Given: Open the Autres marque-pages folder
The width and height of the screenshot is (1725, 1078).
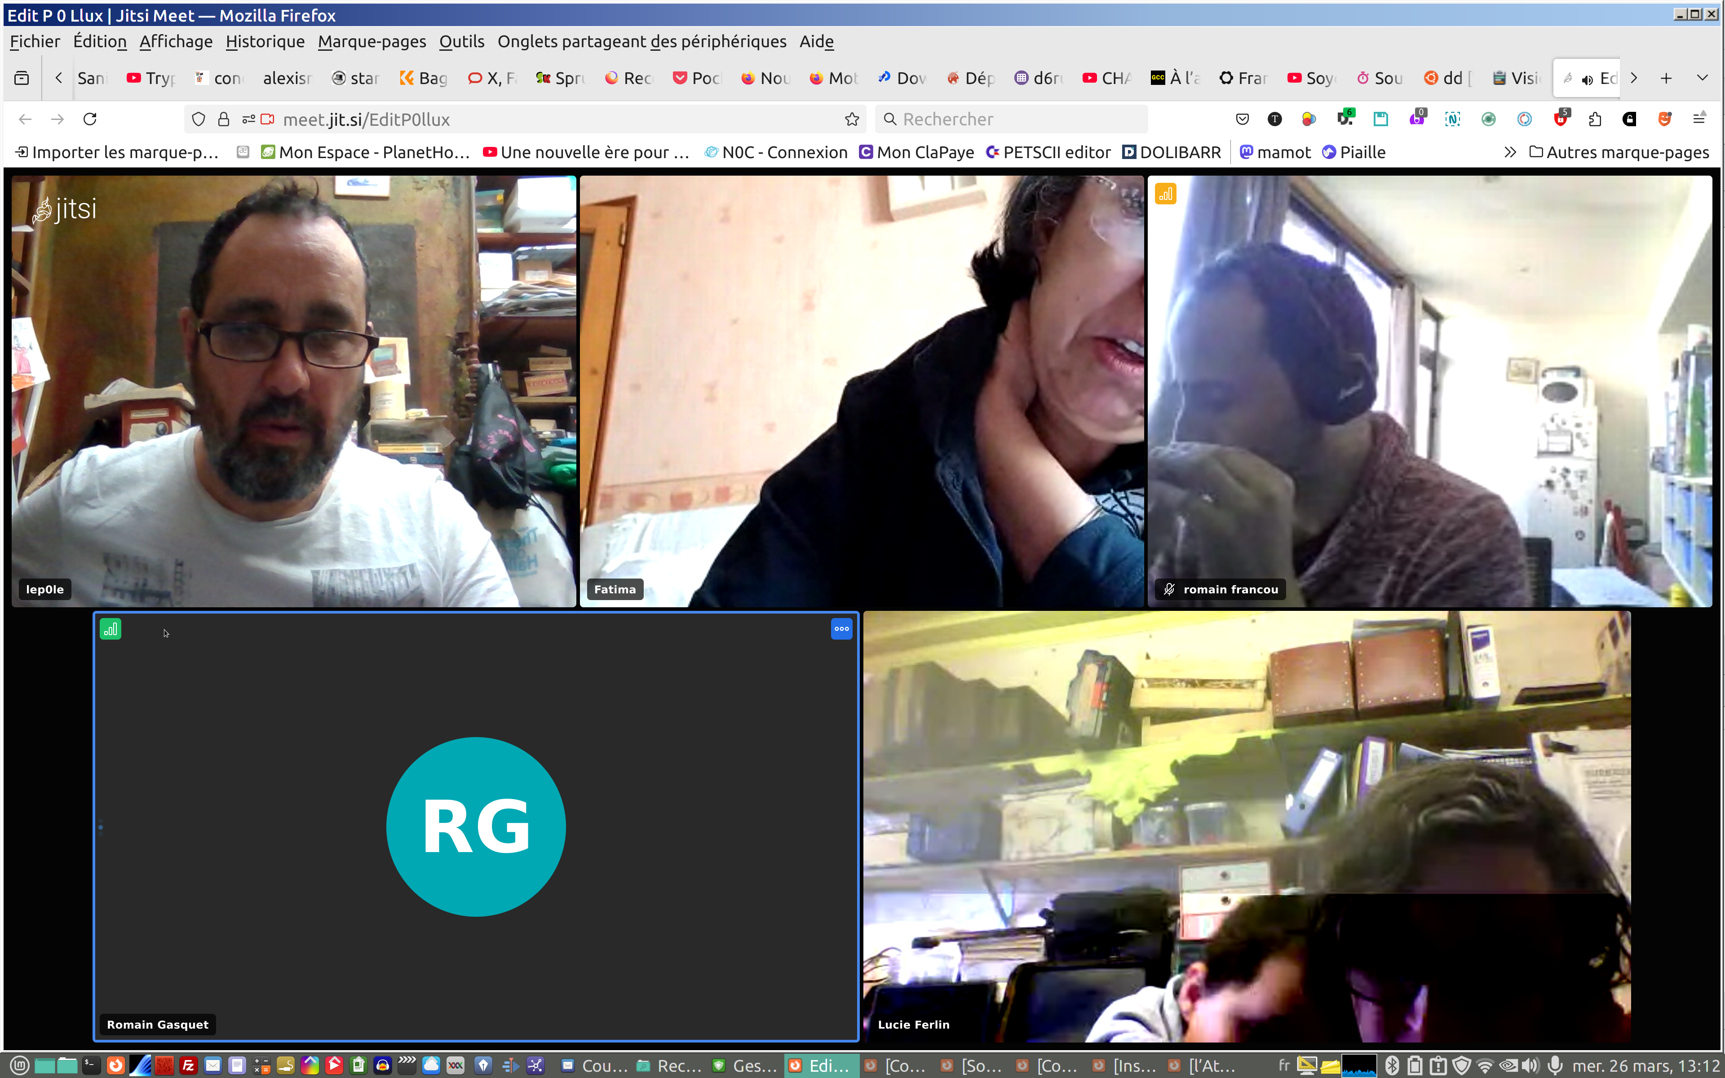Looking at the screenshot, I should coord(1619,152).
